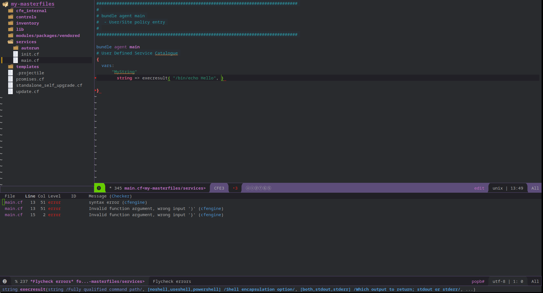Toggle the circled-a abbrev mode indicator
This screenshot has height=293, width=543.
[248, 188]
